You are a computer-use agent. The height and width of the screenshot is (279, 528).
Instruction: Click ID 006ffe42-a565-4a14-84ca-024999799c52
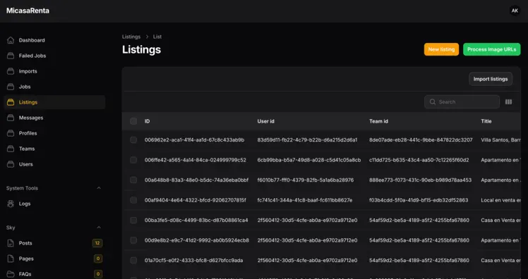tap(196, 160)
